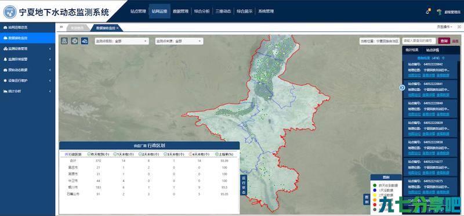464x216 pixels.
Task: Click the double-arrow icon left of tabs
Action: coord(61,27)
